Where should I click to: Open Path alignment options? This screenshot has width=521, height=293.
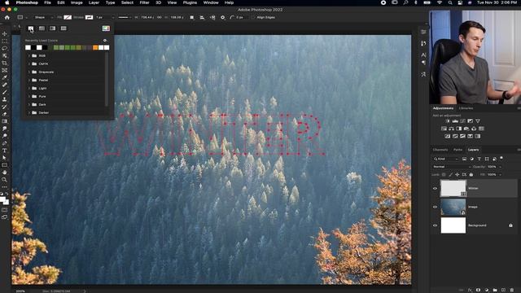tap(202, 17)
